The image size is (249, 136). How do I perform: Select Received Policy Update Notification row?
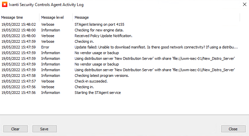[103, 36]
